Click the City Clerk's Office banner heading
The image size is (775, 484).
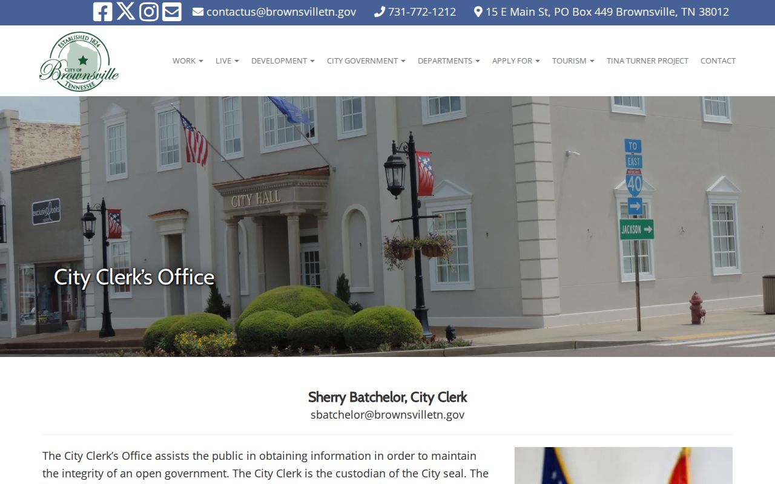coord(134,277)
